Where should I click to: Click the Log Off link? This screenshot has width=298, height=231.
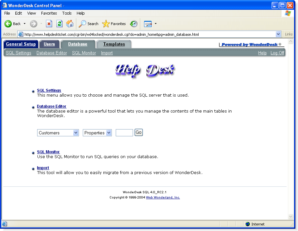[277, 53]
